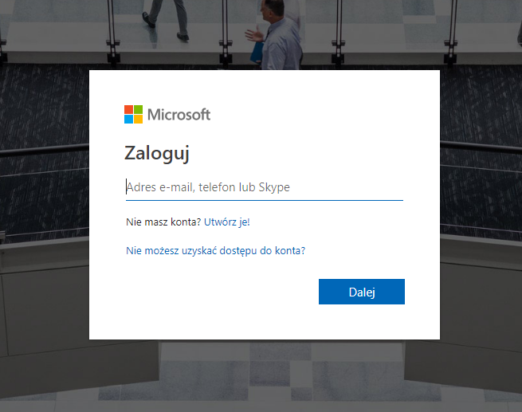Click the text cursor at start of email field
Viewport: 522px width, 412px height.
pyautogui.click(x=127, y=188)
